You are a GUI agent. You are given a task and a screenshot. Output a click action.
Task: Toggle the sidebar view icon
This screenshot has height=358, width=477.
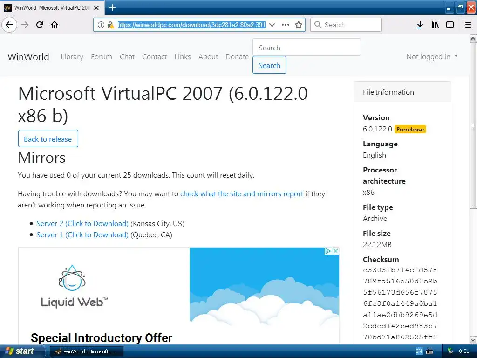click(x=450, y=25)
